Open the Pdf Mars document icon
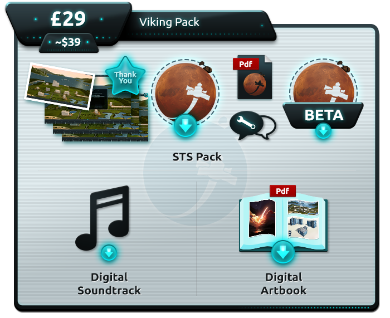Image resolution: width=390 pixels, height=318 pixels. 253,77
